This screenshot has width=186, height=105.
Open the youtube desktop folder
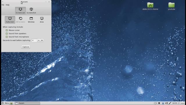pos(171,6)
